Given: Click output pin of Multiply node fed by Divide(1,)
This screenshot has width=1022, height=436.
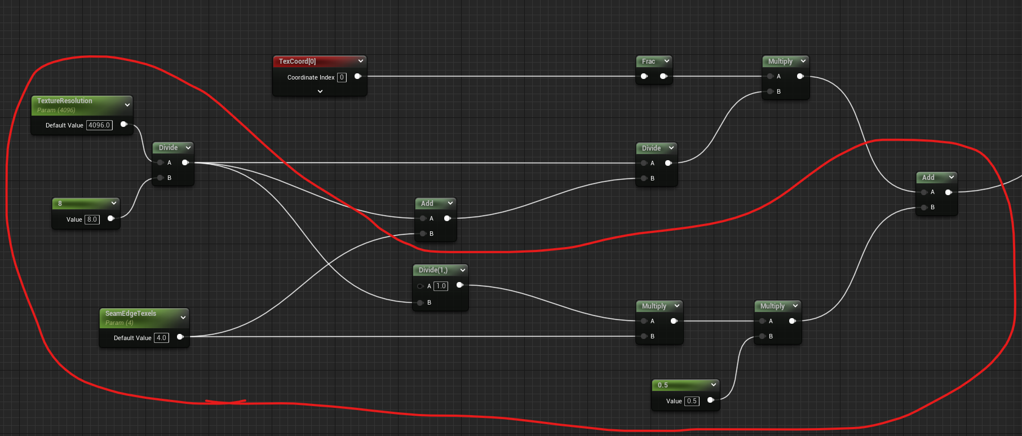Looking at the screenshot, I should click(x=674, y=321).
